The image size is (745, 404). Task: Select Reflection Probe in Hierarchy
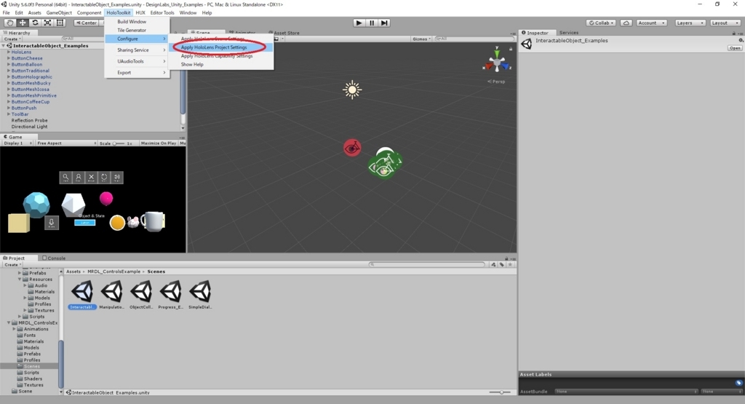[29, 121]
